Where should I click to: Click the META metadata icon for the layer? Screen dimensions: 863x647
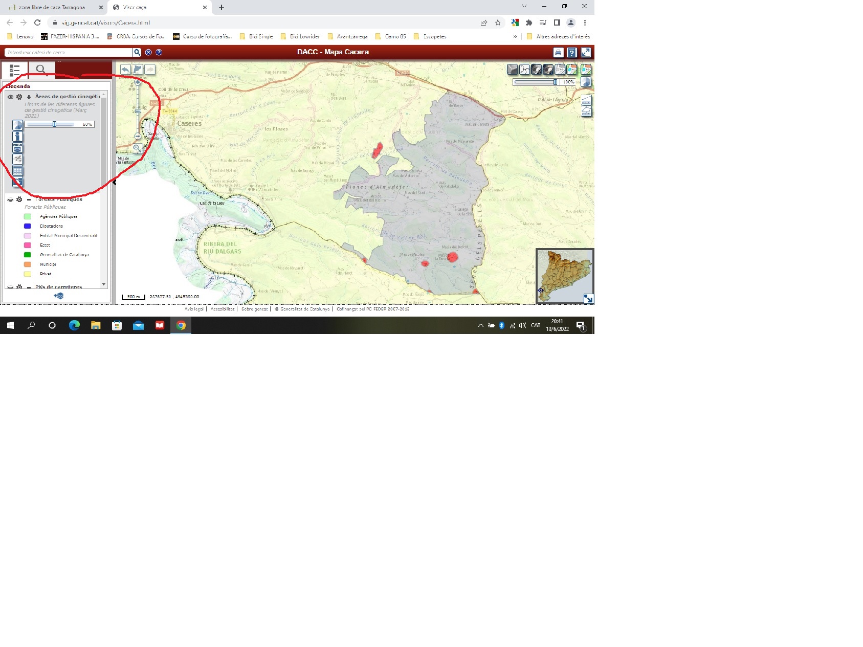click(x=17, y=148)
